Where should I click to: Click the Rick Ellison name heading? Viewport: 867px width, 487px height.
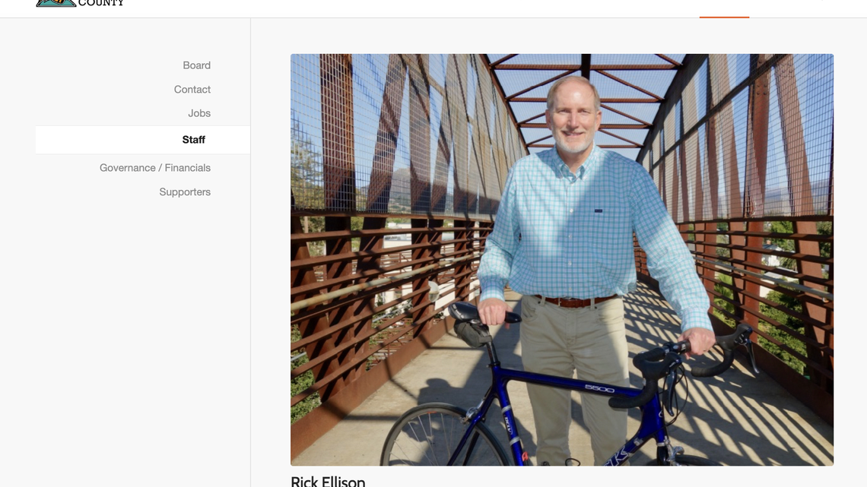coord(328,482)
